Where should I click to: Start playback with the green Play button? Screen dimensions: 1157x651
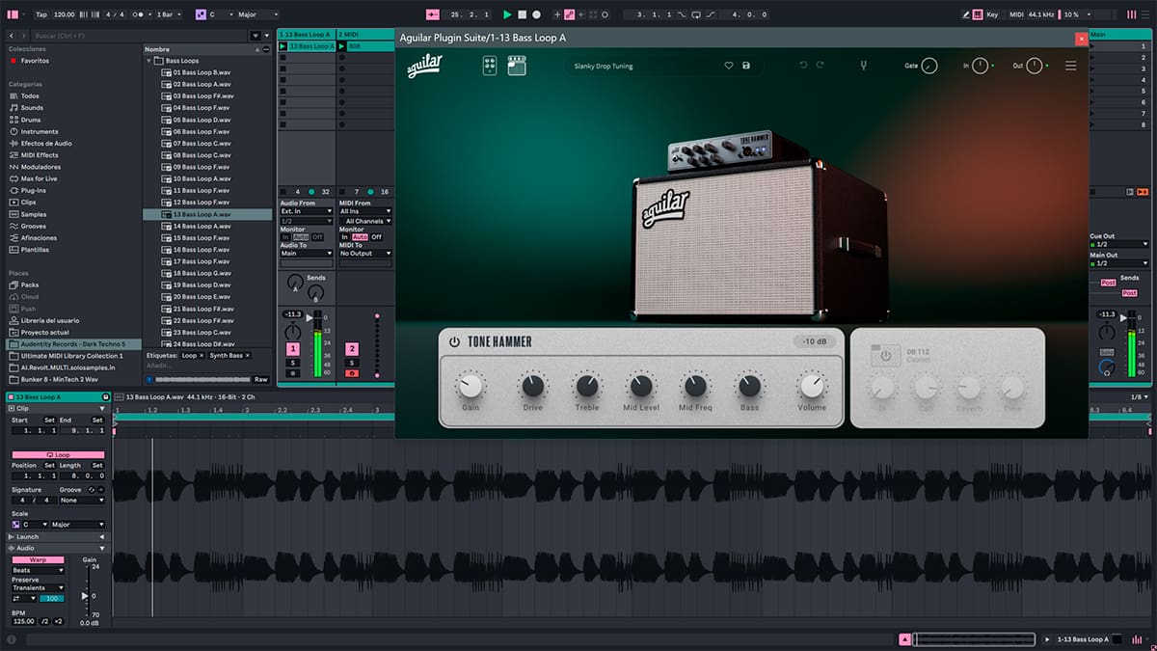point(507,14)
